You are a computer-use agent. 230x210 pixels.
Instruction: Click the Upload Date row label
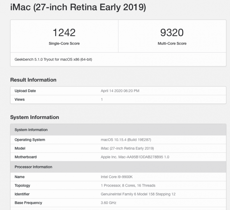tap(25, 91)
